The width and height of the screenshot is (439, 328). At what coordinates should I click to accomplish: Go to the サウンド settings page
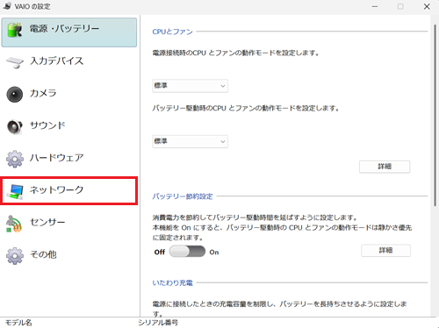click(69, 126)
